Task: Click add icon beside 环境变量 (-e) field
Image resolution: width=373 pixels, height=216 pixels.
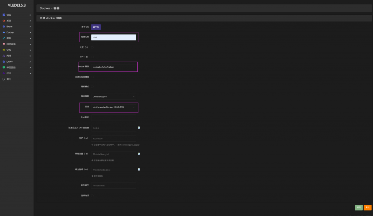Action: [139, 154]
